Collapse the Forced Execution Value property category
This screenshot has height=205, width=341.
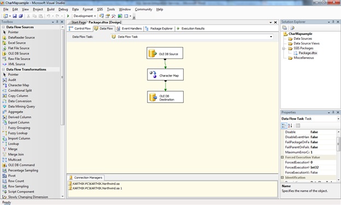[x=283, y=157]
